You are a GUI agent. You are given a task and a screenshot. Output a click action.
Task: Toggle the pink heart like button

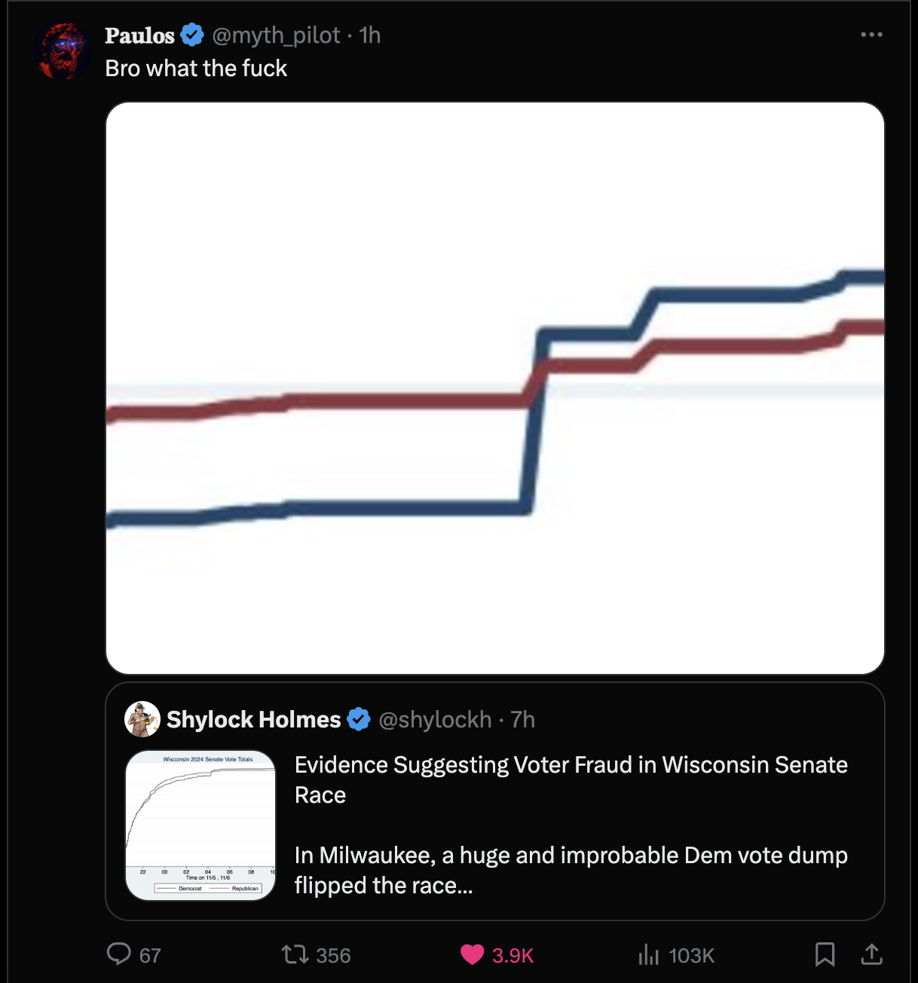(x=473, y=955)
